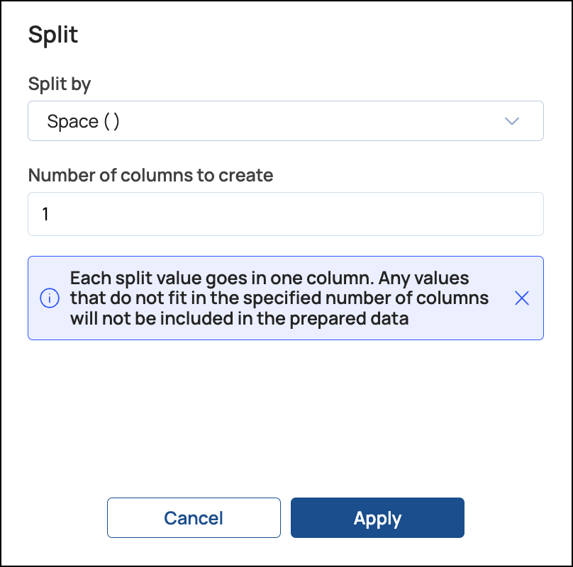Expand the delimiter selection list
The image size is (573, 567).
[x=285, y=121]
